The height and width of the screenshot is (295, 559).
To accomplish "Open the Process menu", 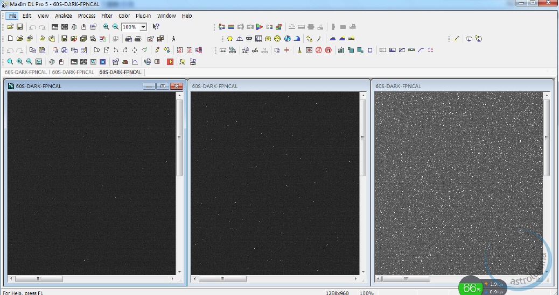I will click(x=86, y=16).
